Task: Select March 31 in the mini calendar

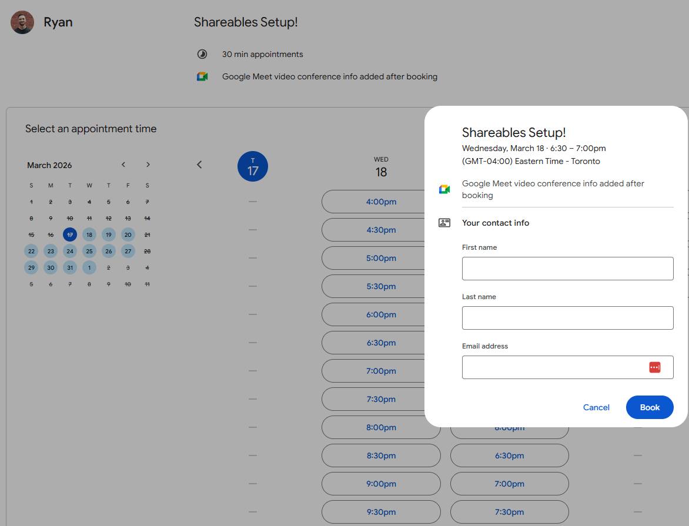Action: pos(70,268)
